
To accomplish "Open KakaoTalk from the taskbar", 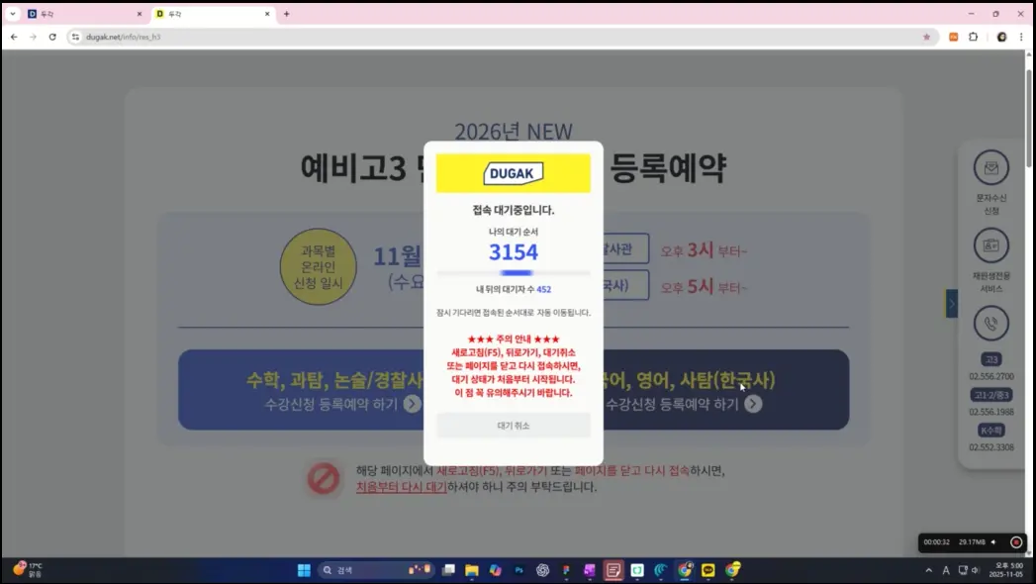I will pyautogui.click(x=706, y=569).
